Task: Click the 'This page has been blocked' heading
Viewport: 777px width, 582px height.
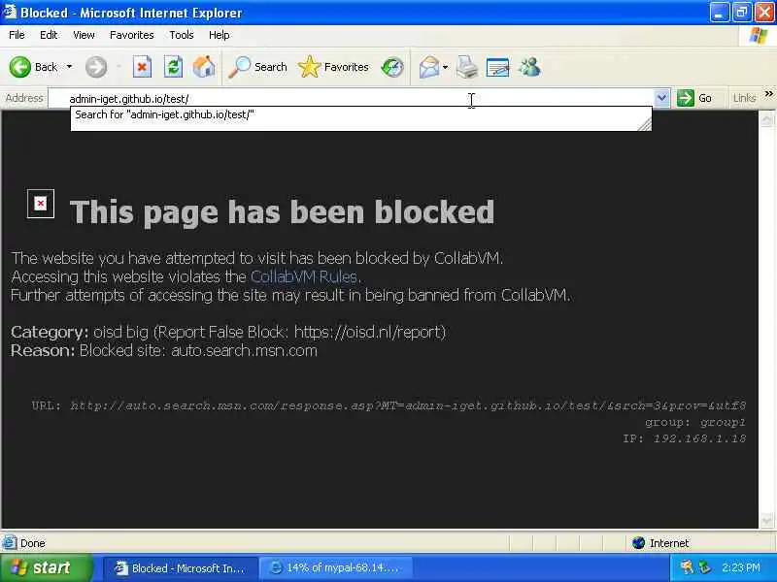Action: click(282, 212)
